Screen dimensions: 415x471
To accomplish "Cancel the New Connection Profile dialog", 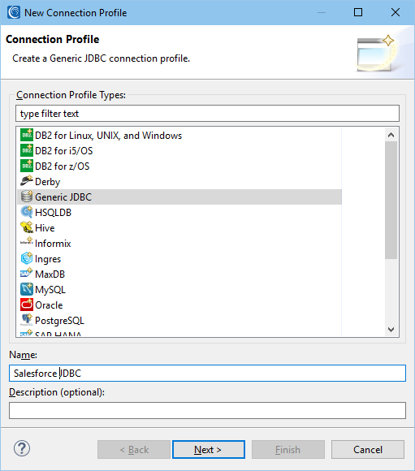I will pyautogui.click(x=368, y=449).
